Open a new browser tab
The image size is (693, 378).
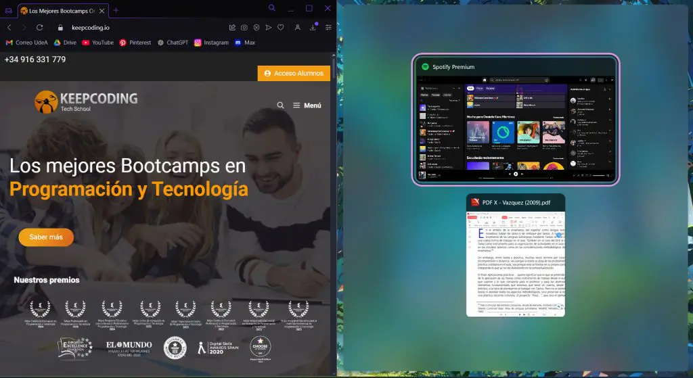pyautogui.click(x=116, y=10)
